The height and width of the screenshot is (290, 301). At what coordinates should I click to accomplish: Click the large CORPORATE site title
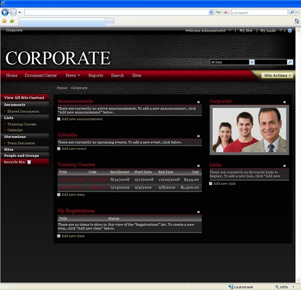58,58
